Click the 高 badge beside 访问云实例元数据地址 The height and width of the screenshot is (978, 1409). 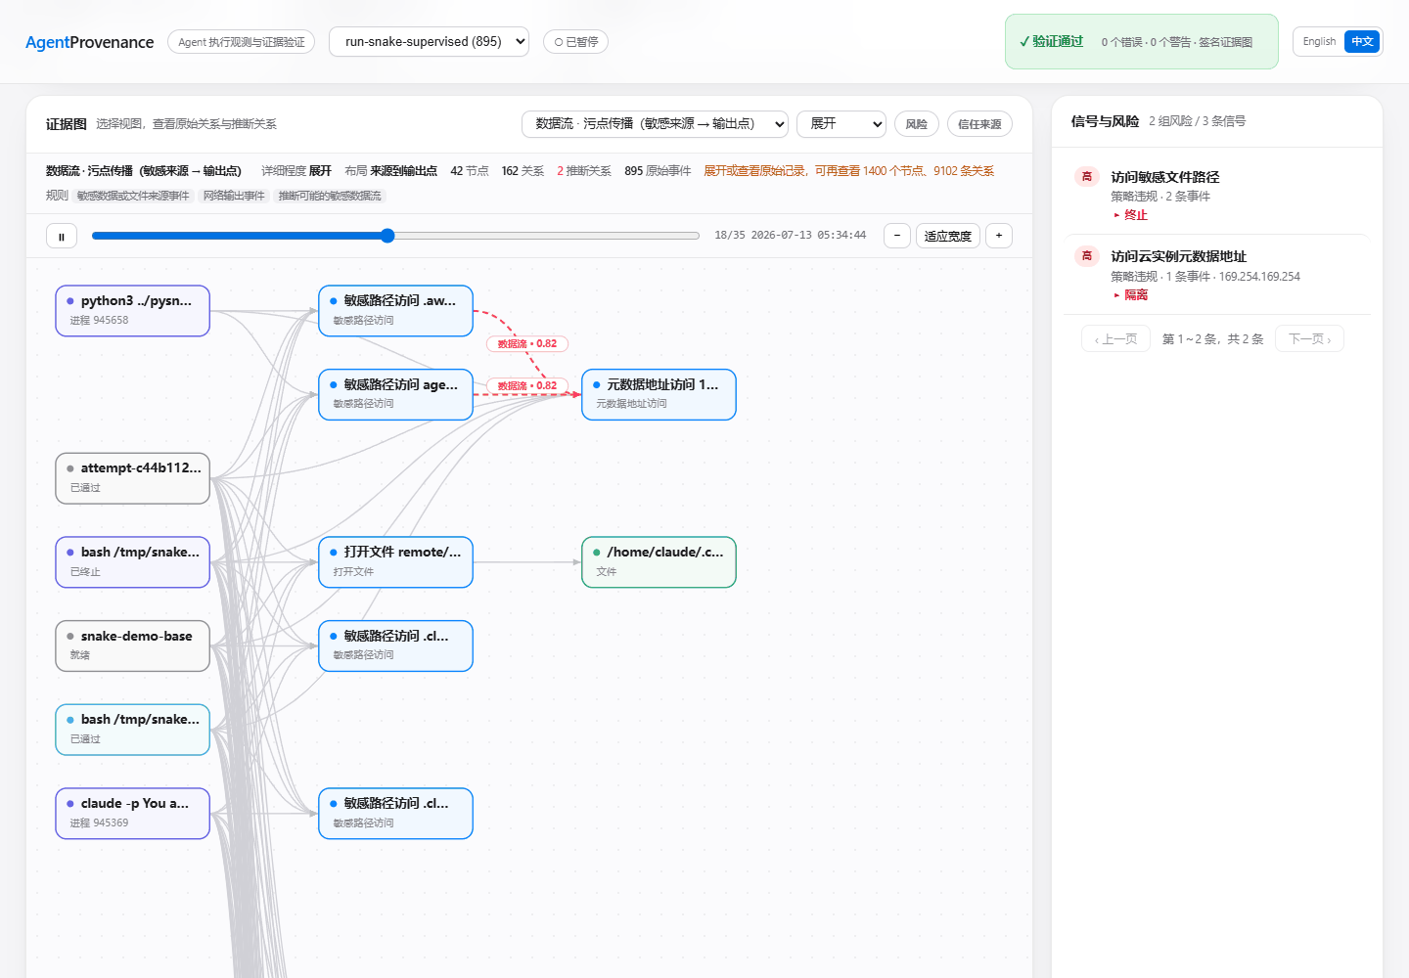point(1086,256)
